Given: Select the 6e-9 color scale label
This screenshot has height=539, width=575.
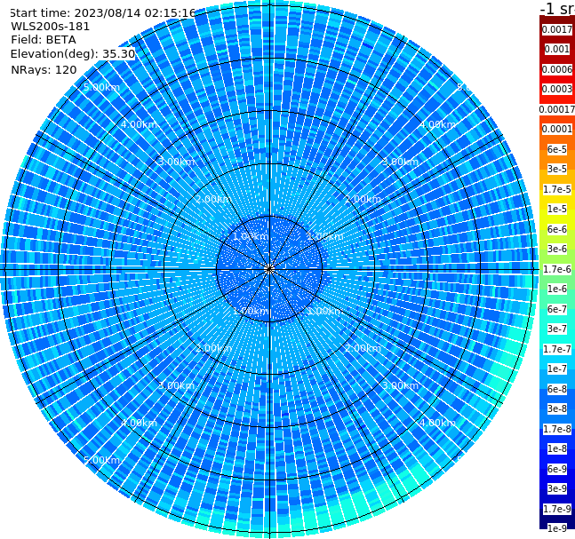Looking at the screenshot, I should pyautogui.click(x=557, y=469).
